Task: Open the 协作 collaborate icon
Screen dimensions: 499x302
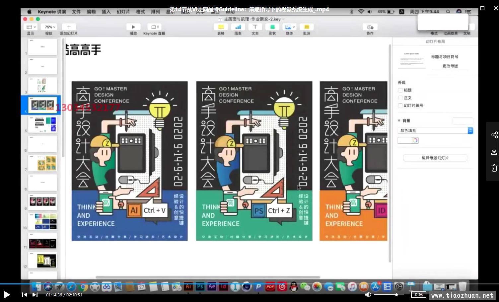Action: coord(370,27)
